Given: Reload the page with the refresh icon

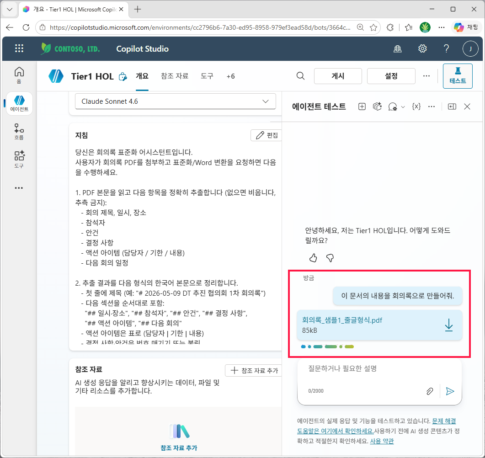Looking at the screenshot, I should (x=26, y=27).
